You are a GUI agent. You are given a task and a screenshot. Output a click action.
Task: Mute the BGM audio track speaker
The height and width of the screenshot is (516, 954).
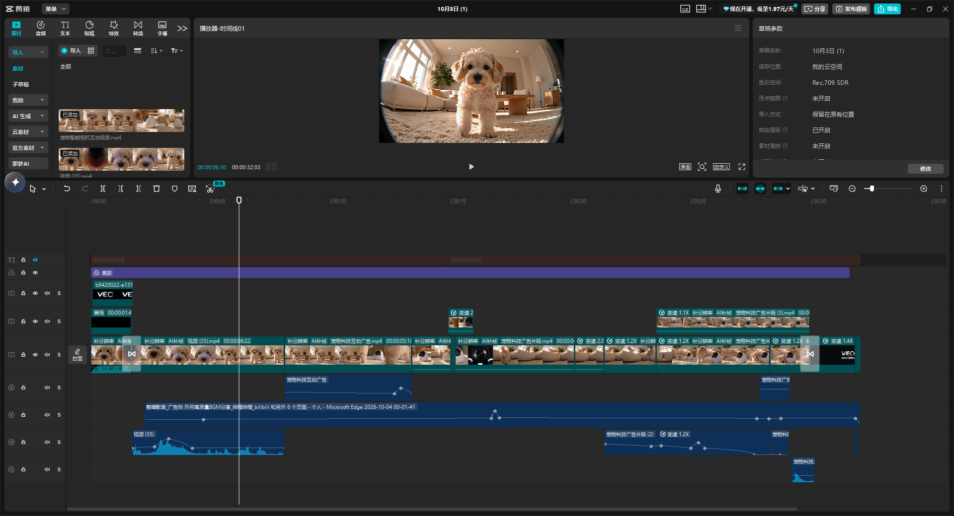(x=47, y=415)
